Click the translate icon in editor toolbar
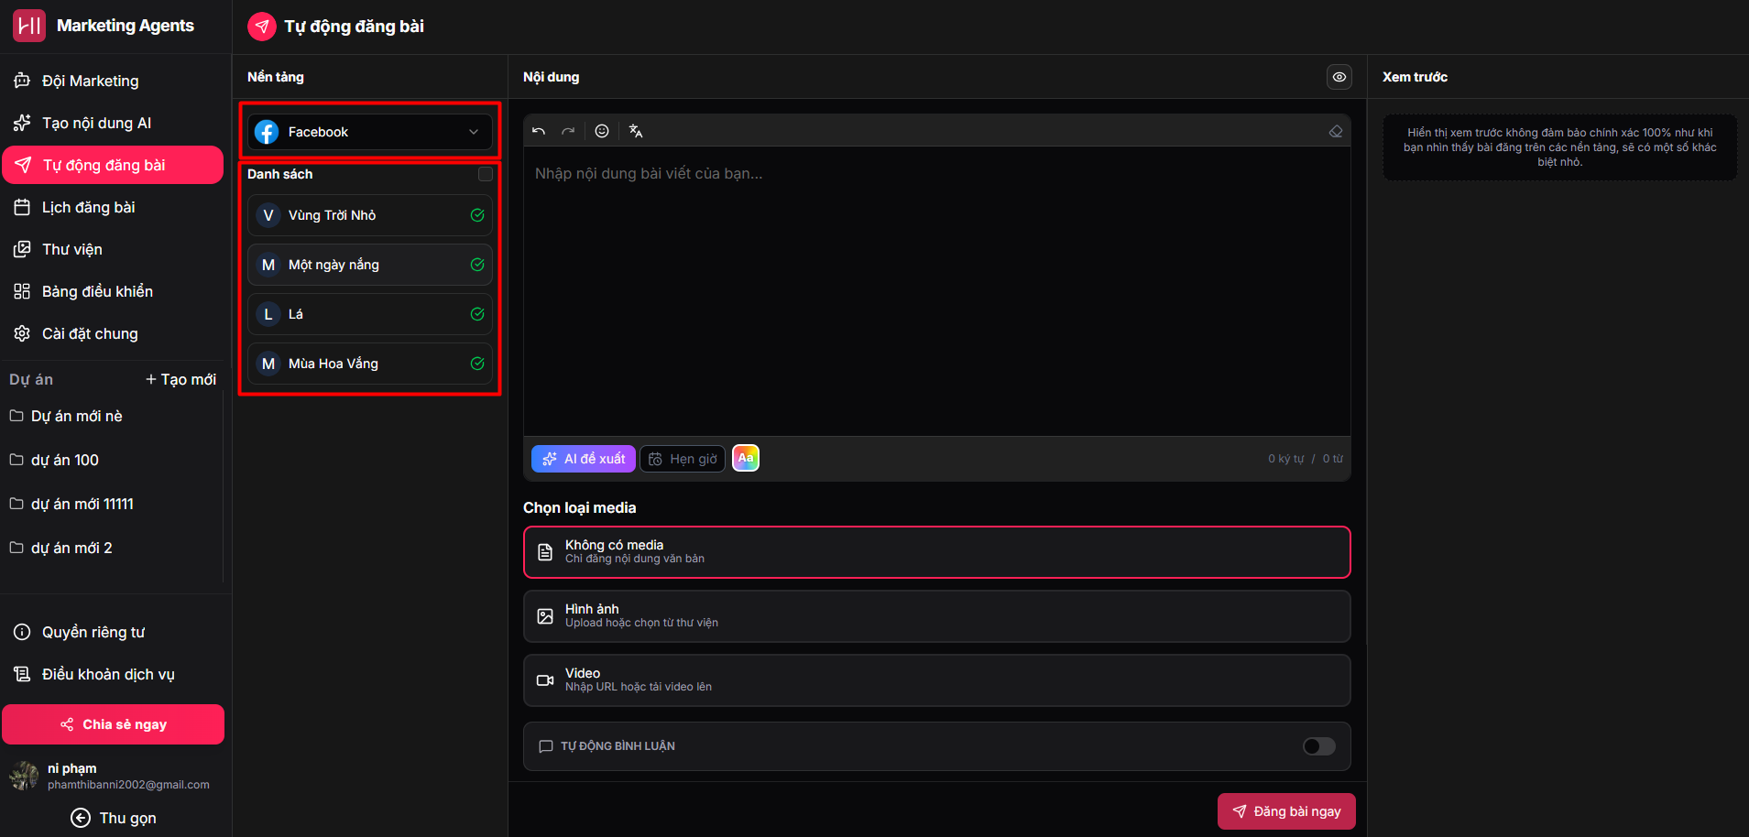Viewport: 1749px width, 837px height. 636,131
